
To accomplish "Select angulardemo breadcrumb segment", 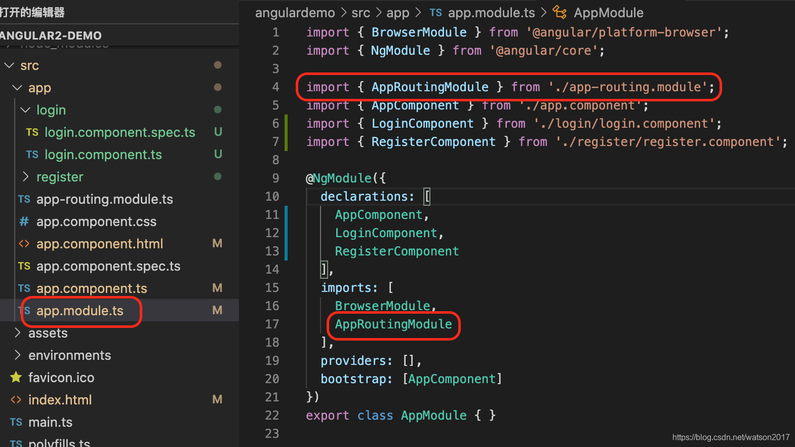I will tap(295, 13).
